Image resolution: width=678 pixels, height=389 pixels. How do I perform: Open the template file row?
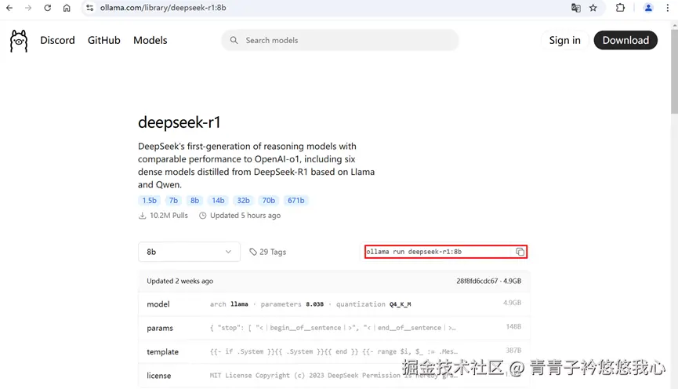point(334,352)
